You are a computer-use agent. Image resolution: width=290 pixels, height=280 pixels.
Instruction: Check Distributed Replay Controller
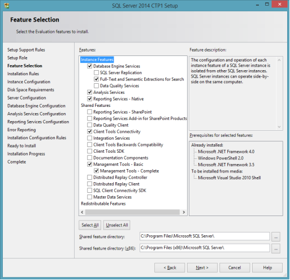point(90,178)
